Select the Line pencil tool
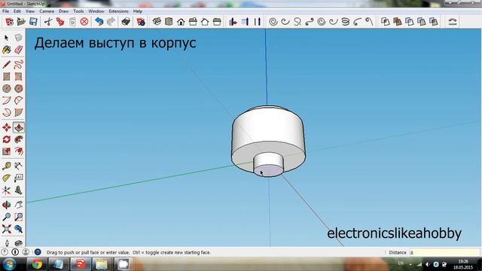The width and height of the screenshot is (482, 271). [x=7, y=65]
